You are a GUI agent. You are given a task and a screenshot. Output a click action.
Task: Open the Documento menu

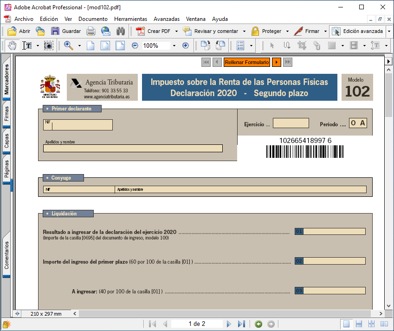(x=93, y=19)
